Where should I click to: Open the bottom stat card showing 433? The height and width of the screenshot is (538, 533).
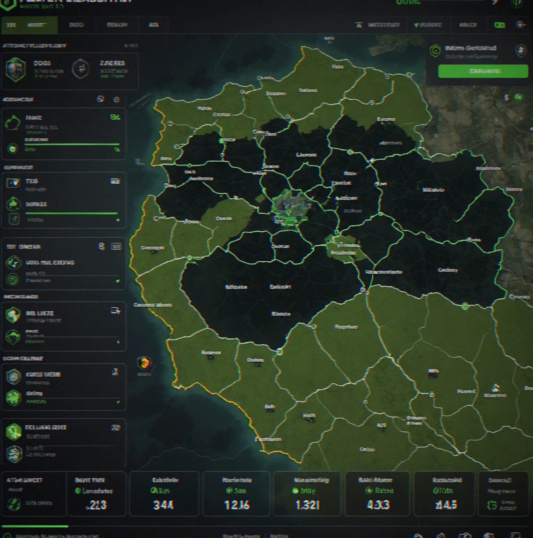click(x=377, y=493)
